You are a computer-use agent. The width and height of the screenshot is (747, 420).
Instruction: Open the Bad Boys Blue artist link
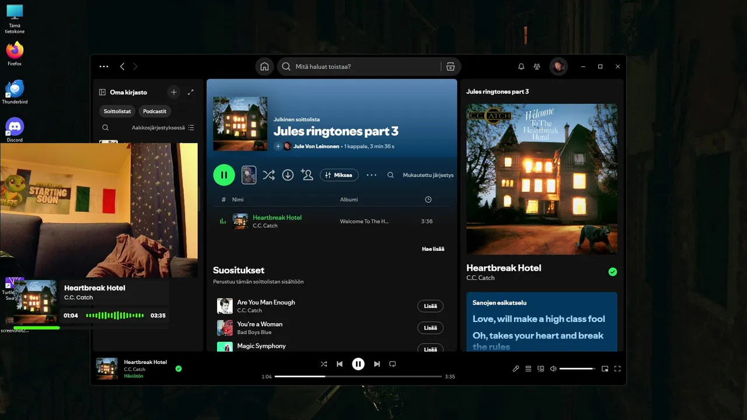tap(254, 332)
